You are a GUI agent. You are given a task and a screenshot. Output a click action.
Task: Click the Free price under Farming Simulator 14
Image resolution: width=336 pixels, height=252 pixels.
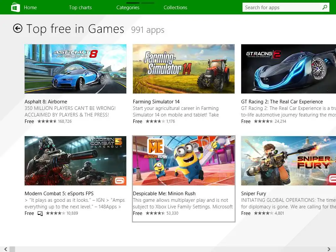click(137, 121)
